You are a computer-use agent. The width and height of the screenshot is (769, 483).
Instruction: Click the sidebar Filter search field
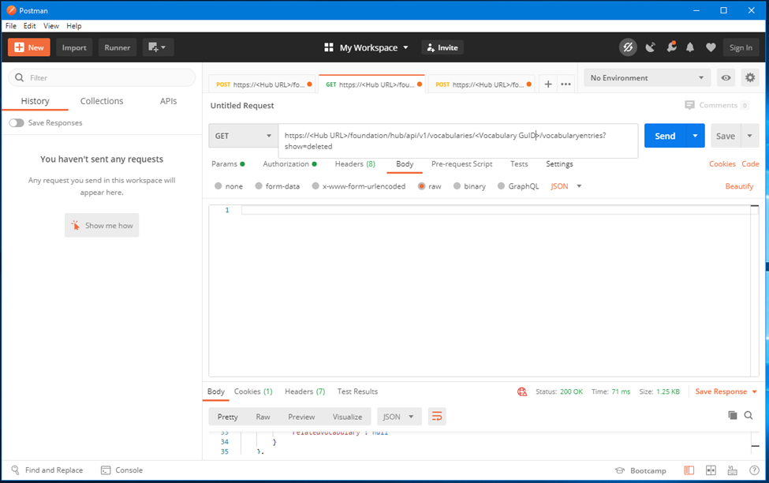[103, 78]
